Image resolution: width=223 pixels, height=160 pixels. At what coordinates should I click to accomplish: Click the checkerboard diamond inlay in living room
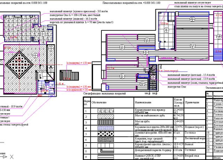20,65
